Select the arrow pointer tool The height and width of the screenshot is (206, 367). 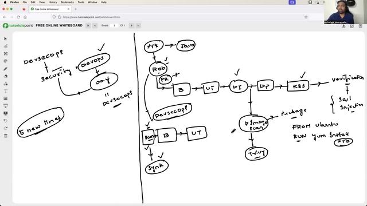(x=6, y=39)
